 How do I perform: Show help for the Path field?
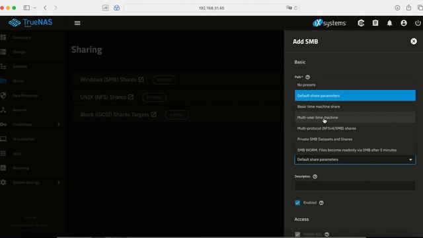307,77
